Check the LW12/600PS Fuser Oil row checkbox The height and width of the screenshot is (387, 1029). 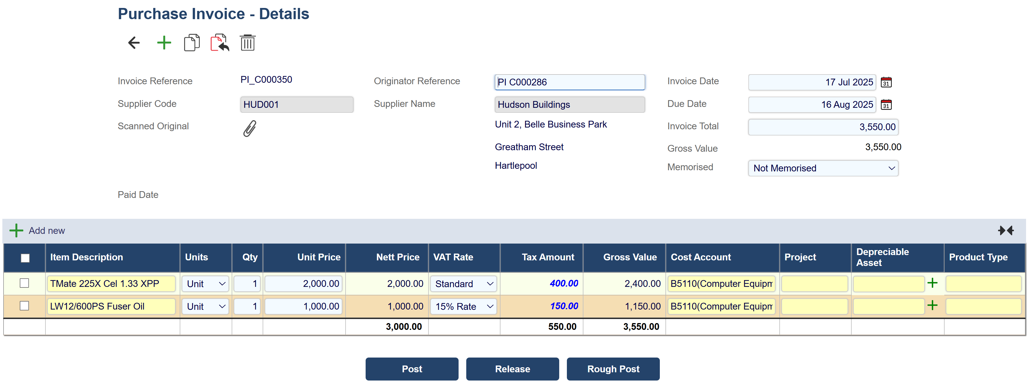[x=24, y=306]
